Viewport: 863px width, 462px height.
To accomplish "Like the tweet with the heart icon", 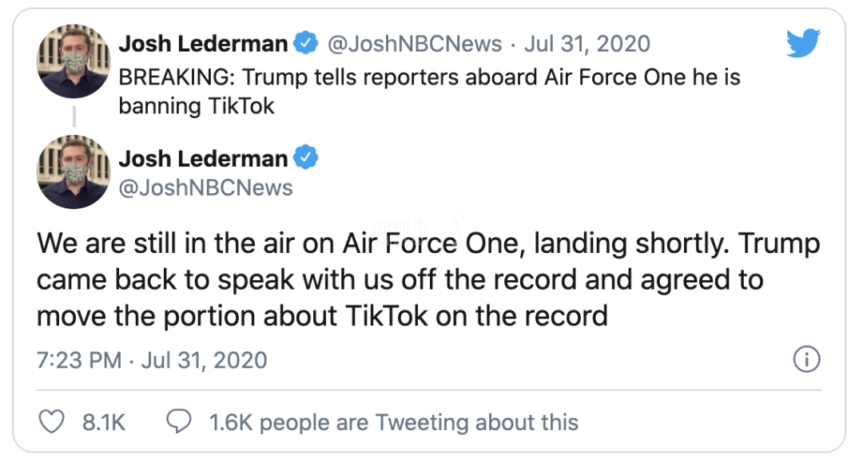I will coord(52,421).
